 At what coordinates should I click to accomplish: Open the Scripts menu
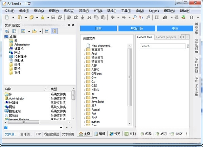[154, 11]
